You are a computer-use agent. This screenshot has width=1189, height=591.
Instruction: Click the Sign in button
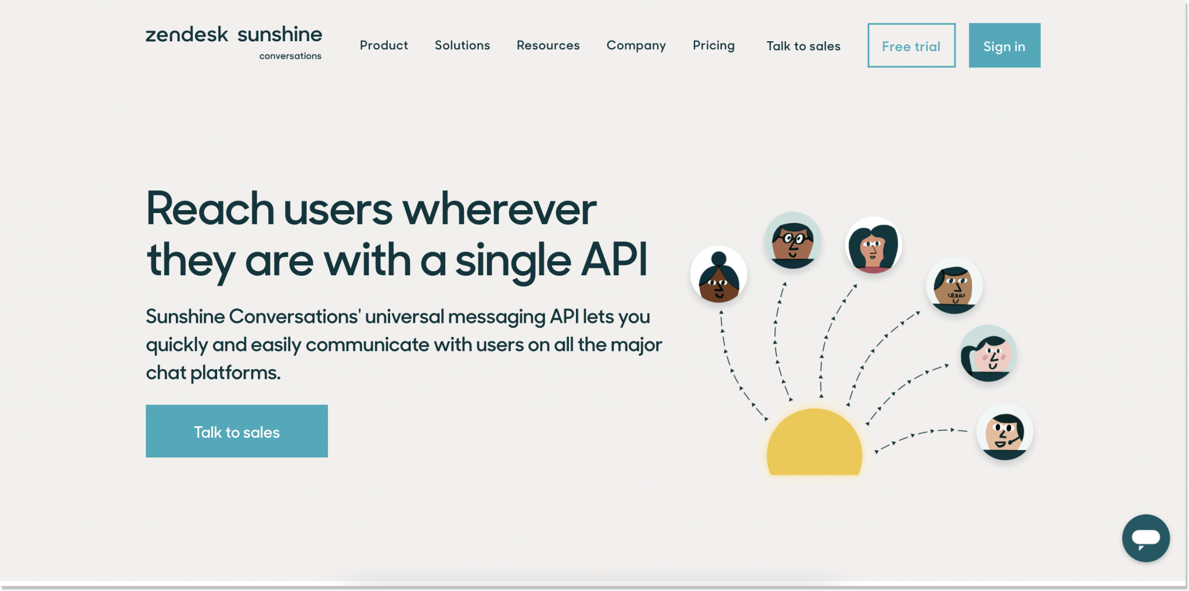coord(1004,45)
